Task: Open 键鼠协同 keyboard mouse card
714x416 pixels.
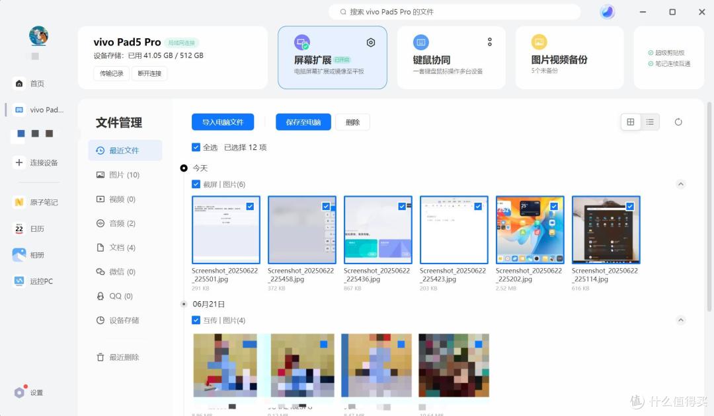Action: point(452,57)
